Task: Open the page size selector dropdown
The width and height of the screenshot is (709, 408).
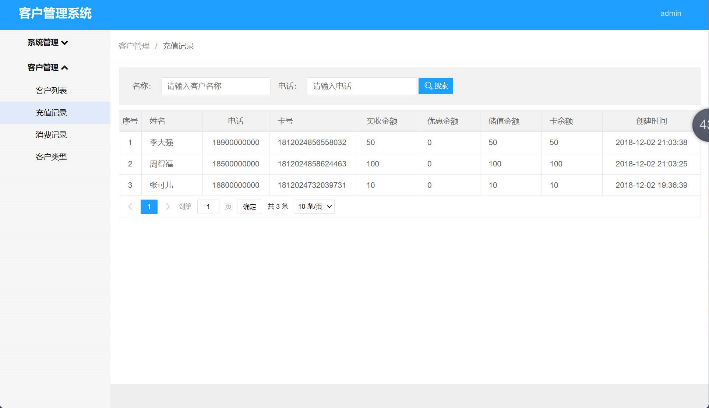Action: click(313, 207)
